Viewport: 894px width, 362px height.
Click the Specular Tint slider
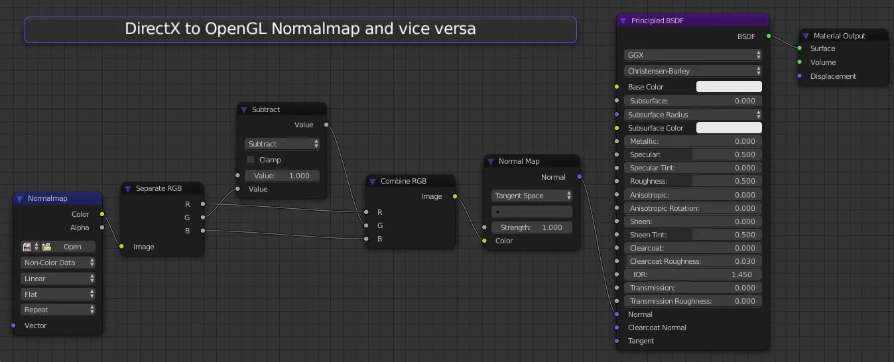coord(693,168)
